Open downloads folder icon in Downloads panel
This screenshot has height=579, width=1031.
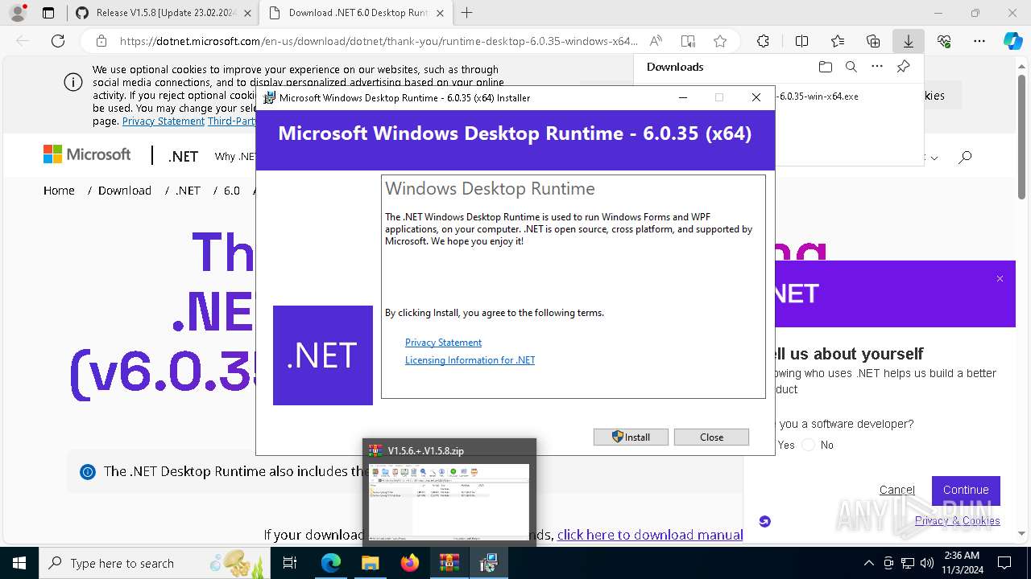[x=825, y=67]
